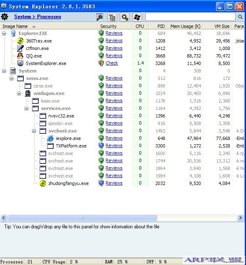The width and height of the screenshot is (246, 265).
Task: Click the blue question shield for TXPlatform.exe
Action: [x=101, y=145]
